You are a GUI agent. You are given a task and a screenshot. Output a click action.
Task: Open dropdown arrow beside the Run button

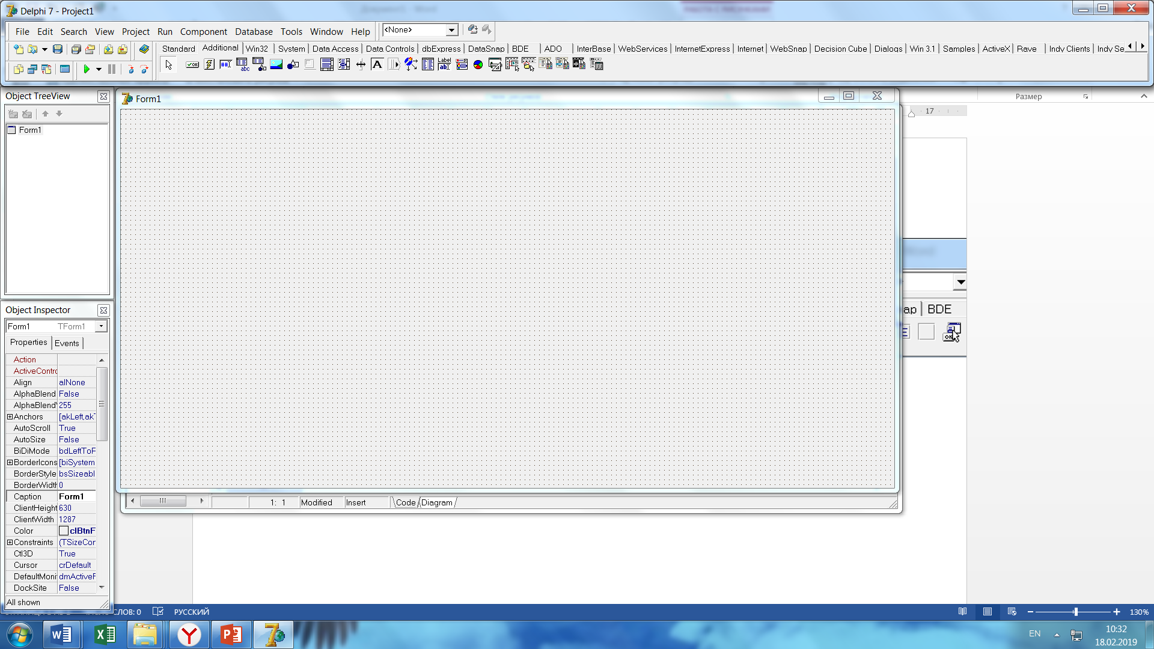click(x=99, y=69)
